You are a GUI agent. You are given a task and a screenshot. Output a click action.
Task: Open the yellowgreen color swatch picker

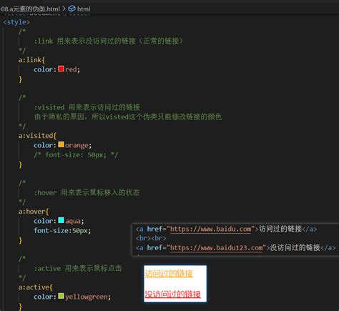61,296
